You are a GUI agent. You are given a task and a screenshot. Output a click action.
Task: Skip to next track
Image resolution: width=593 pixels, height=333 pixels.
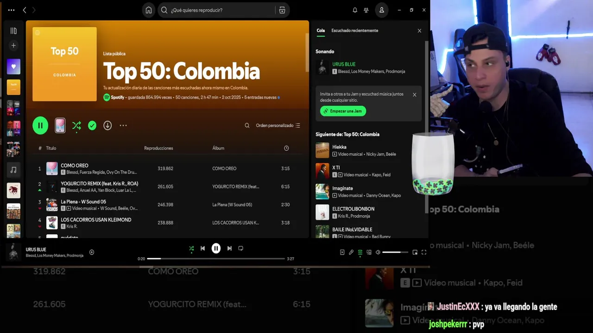point(229,248)
